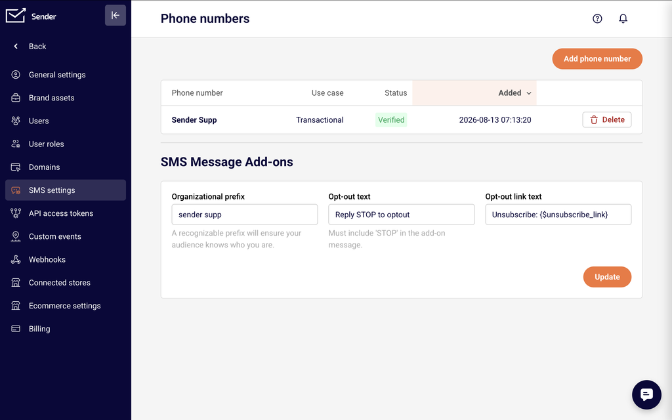Click the Domains icon in sidebar
The width and height of the screenshot is (672, 420).
(16, 167)
